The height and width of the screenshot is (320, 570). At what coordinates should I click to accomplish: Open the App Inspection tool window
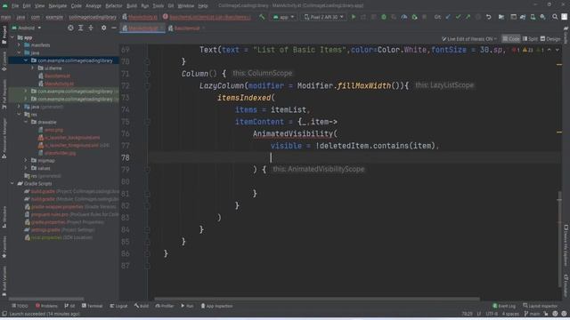click(216, 306)
